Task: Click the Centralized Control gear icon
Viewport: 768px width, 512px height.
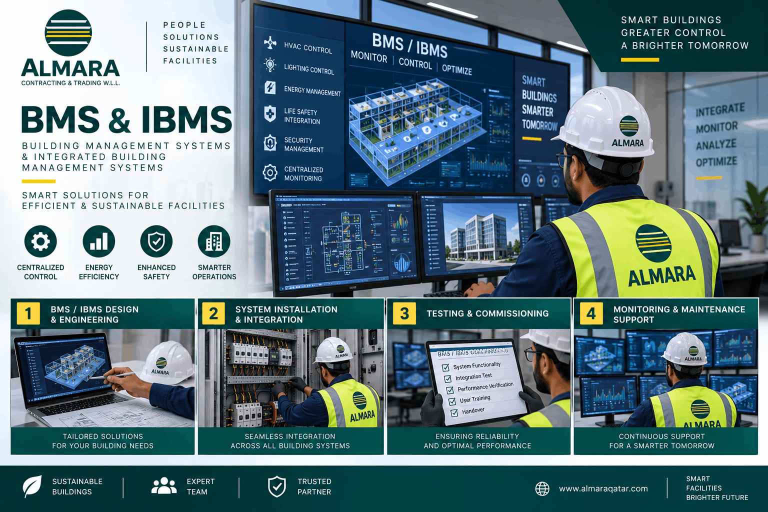Action: [40, 241]
